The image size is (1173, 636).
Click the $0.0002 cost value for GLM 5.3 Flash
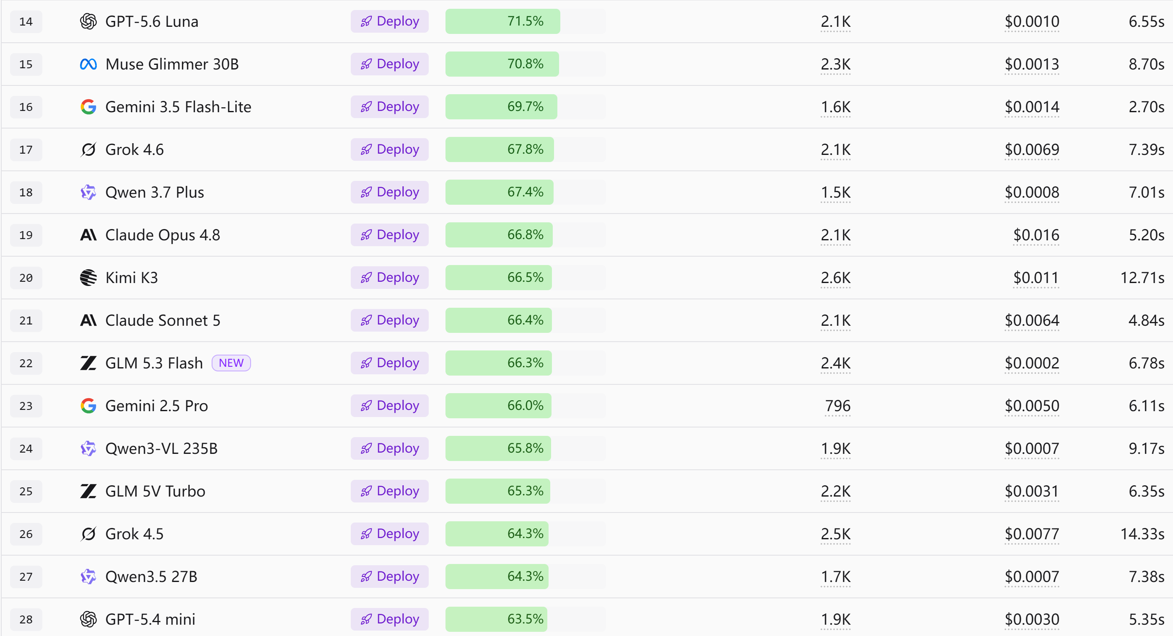coord(1032,363)
